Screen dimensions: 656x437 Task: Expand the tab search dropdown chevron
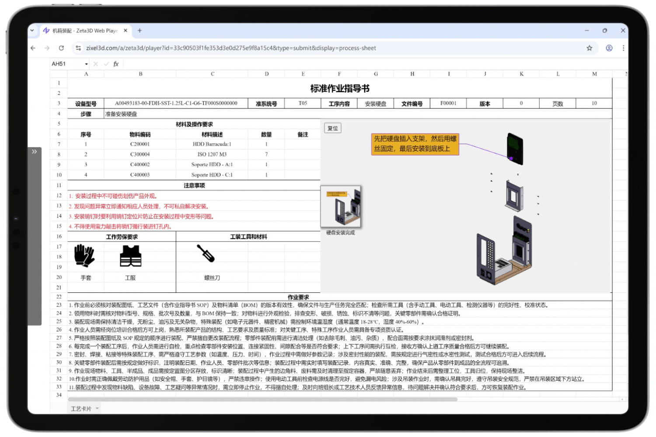tap(32, 31)
